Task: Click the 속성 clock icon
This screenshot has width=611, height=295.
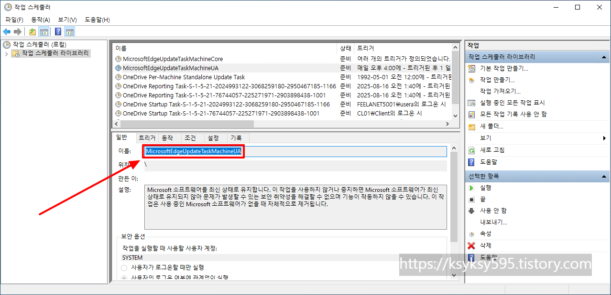Action: [x=472, y=234]
